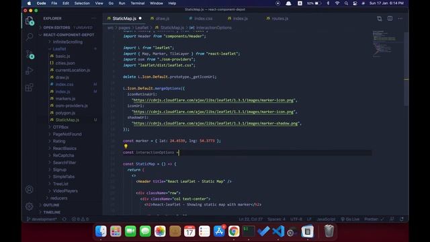
Task: Click the development git branch indicator
Action: click(42, 219)
